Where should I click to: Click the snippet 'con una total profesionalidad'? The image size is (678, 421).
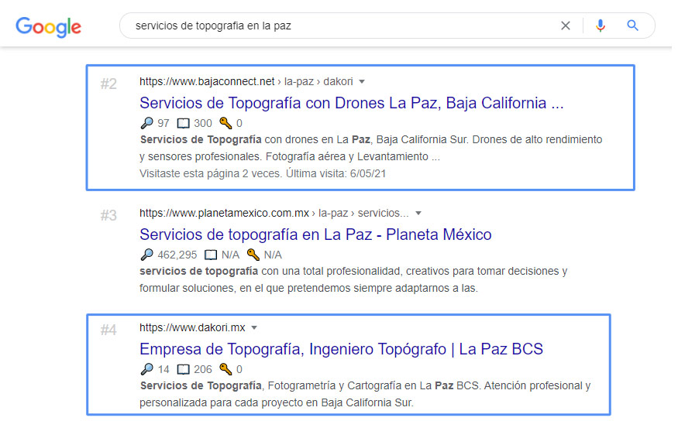click(353, 280)
